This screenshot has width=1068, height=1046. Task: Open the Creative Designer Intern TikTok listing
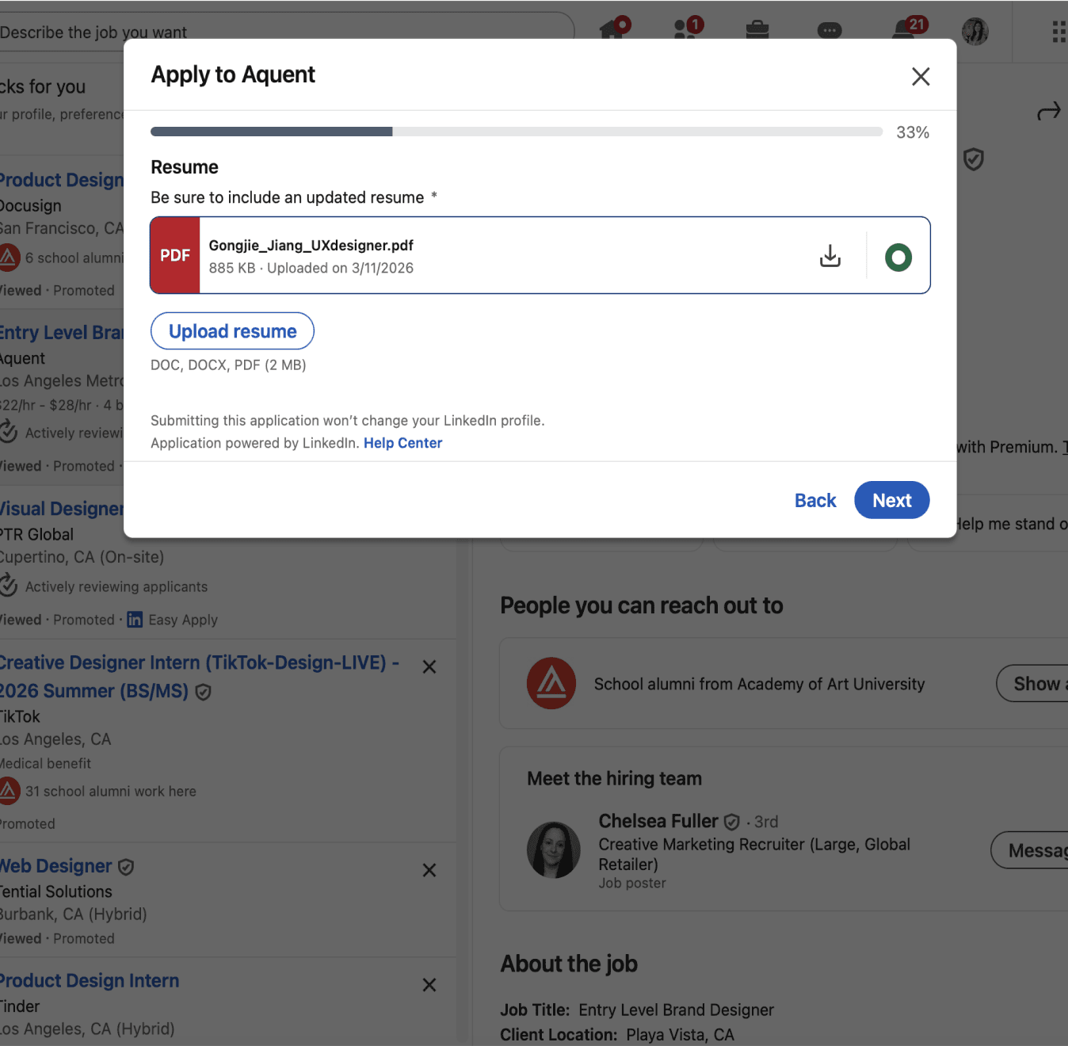(200, 677)
